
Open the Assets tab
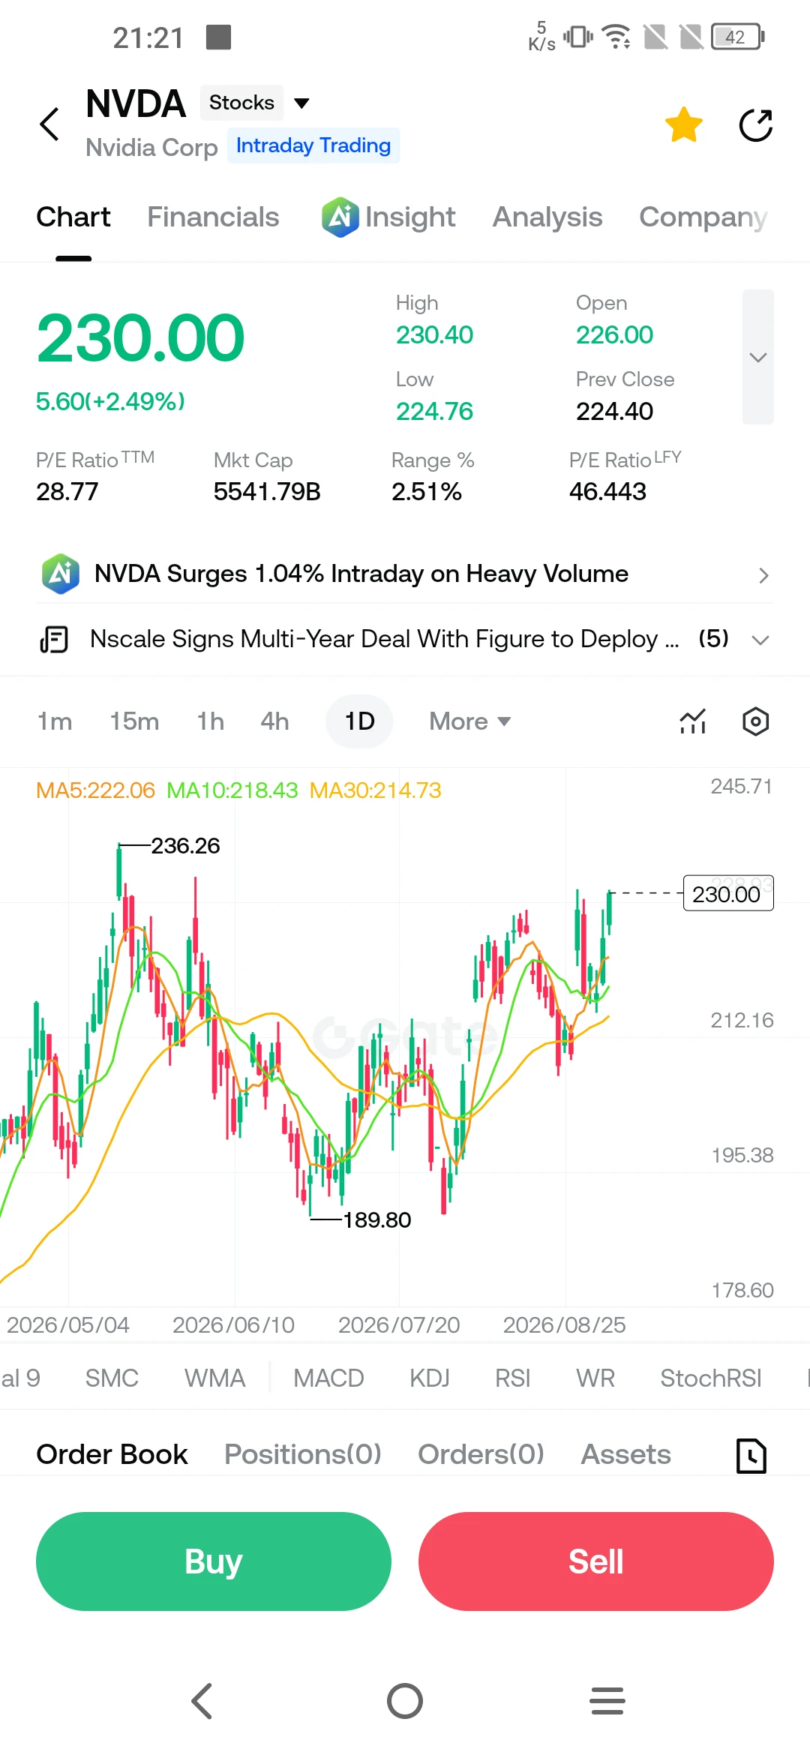626,1454
